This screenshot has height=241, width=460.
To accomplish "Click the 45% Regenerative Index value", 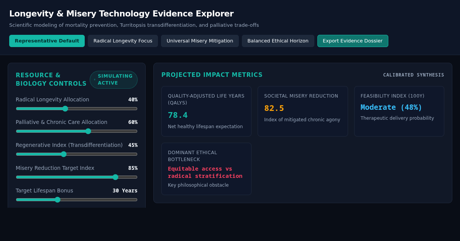I will coord(133,145).
